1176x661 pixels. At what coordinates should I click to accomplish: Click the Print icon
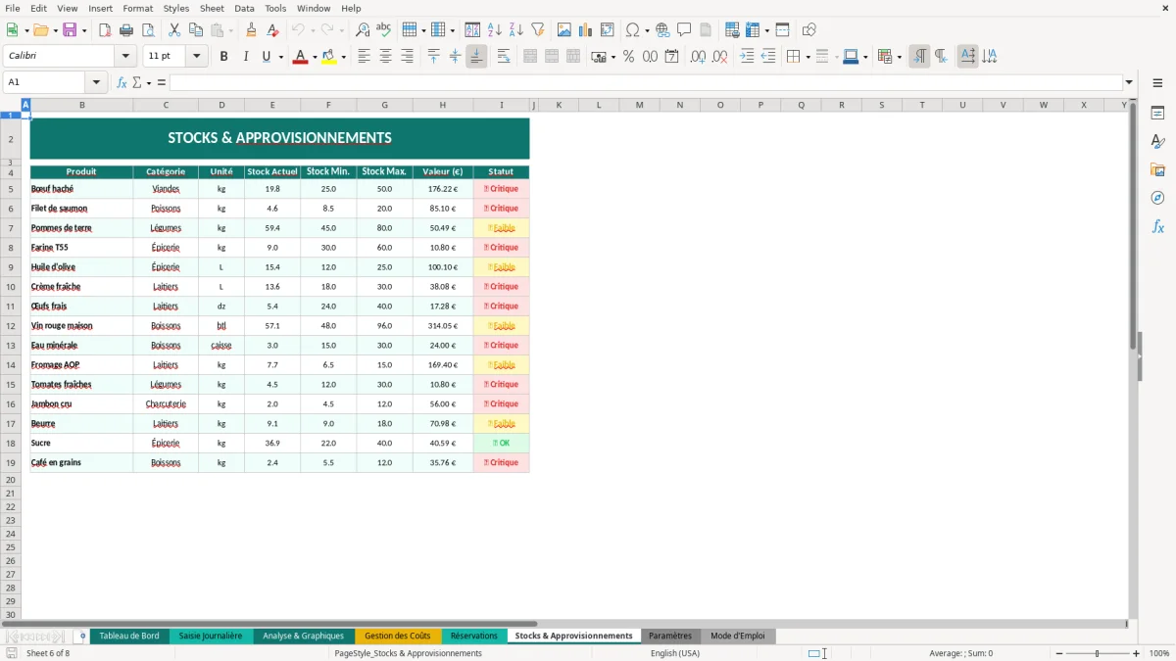click(x=126, y=30)
